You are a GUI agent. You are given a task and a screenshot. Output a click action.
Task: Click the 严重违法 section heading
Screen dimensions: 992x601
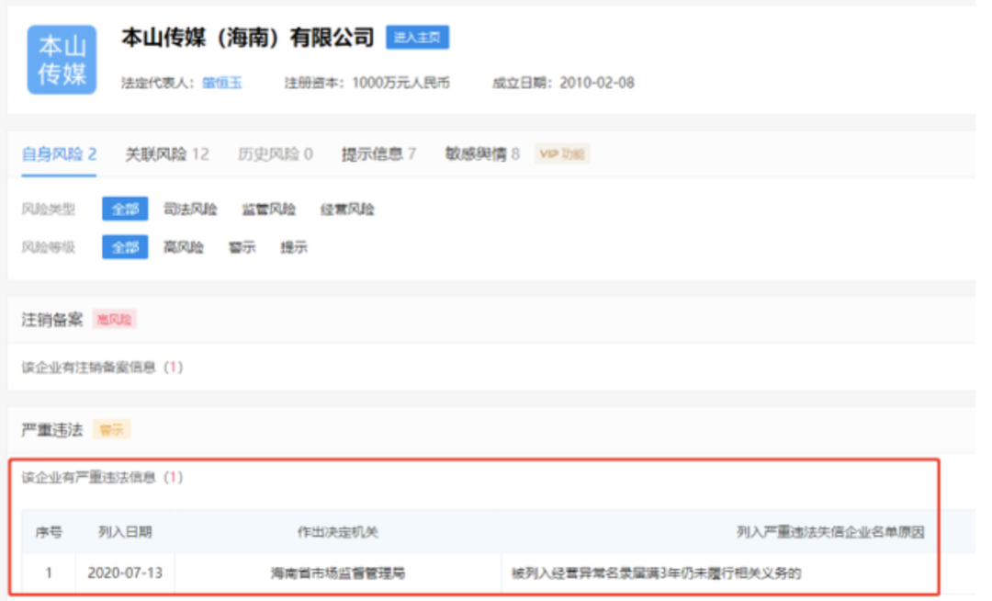tap(51, 430)
